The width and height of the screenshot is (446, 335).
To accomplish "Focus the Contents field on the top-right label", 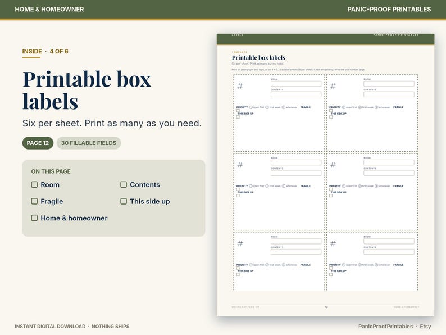I will pos(389,94).
